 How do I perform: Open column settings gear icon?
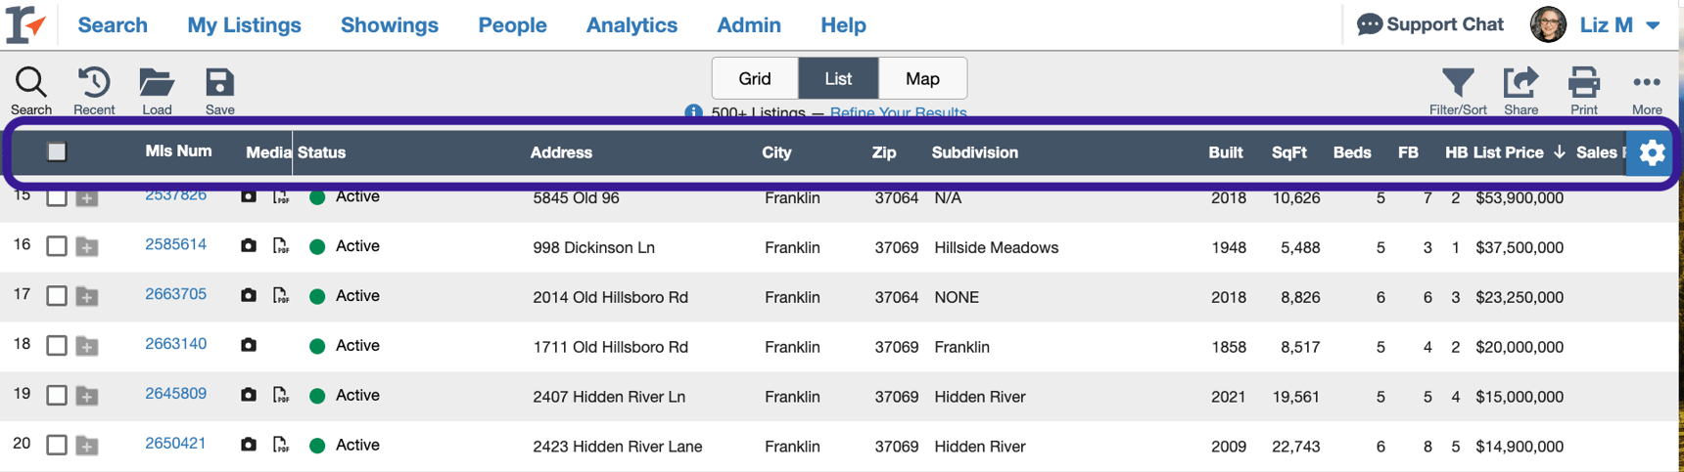point(1652,152)
